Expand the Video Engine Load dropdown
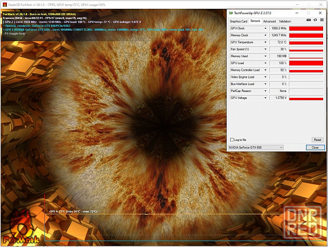This screenshot has height=247, width=328. click(x=265, y=77)
